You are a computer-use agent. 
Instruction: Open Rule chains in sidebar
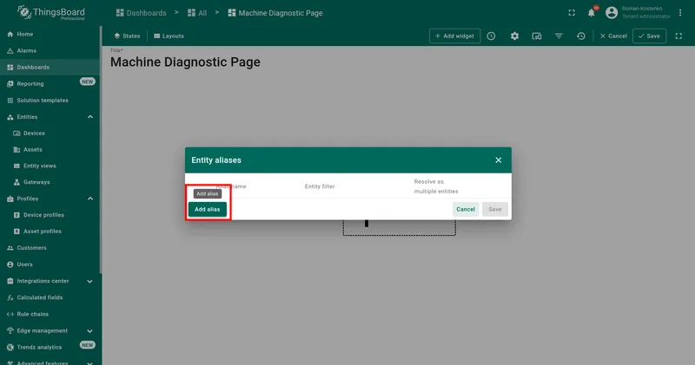pos(50,314)
